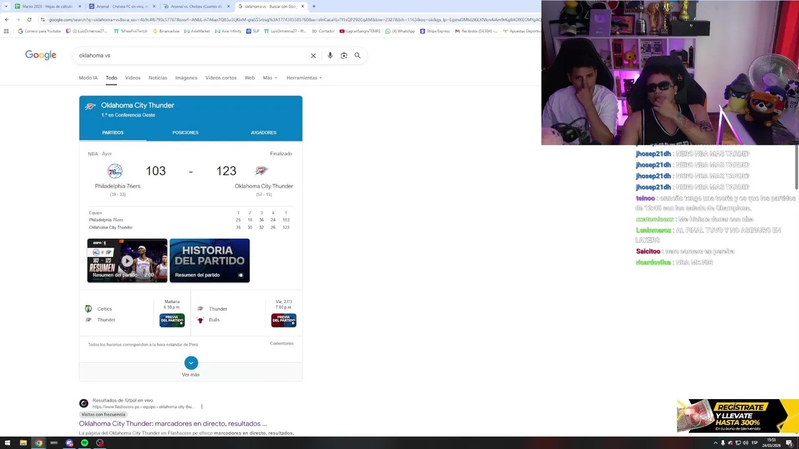Go to Google homepage via logo
This screenshot has width=799, height=449.
[41, 55]
